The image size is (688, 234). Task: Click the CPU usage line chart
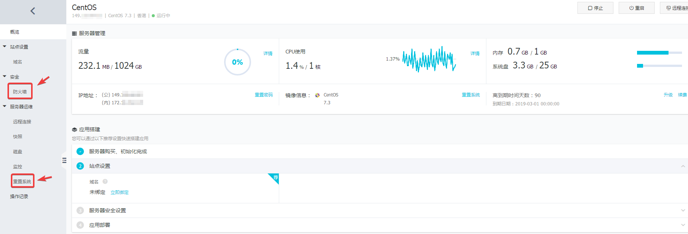pyautogui.click(x=429, y=59)
